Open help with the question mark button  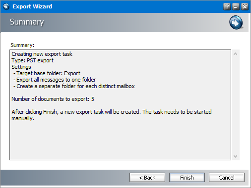(227, 7)
